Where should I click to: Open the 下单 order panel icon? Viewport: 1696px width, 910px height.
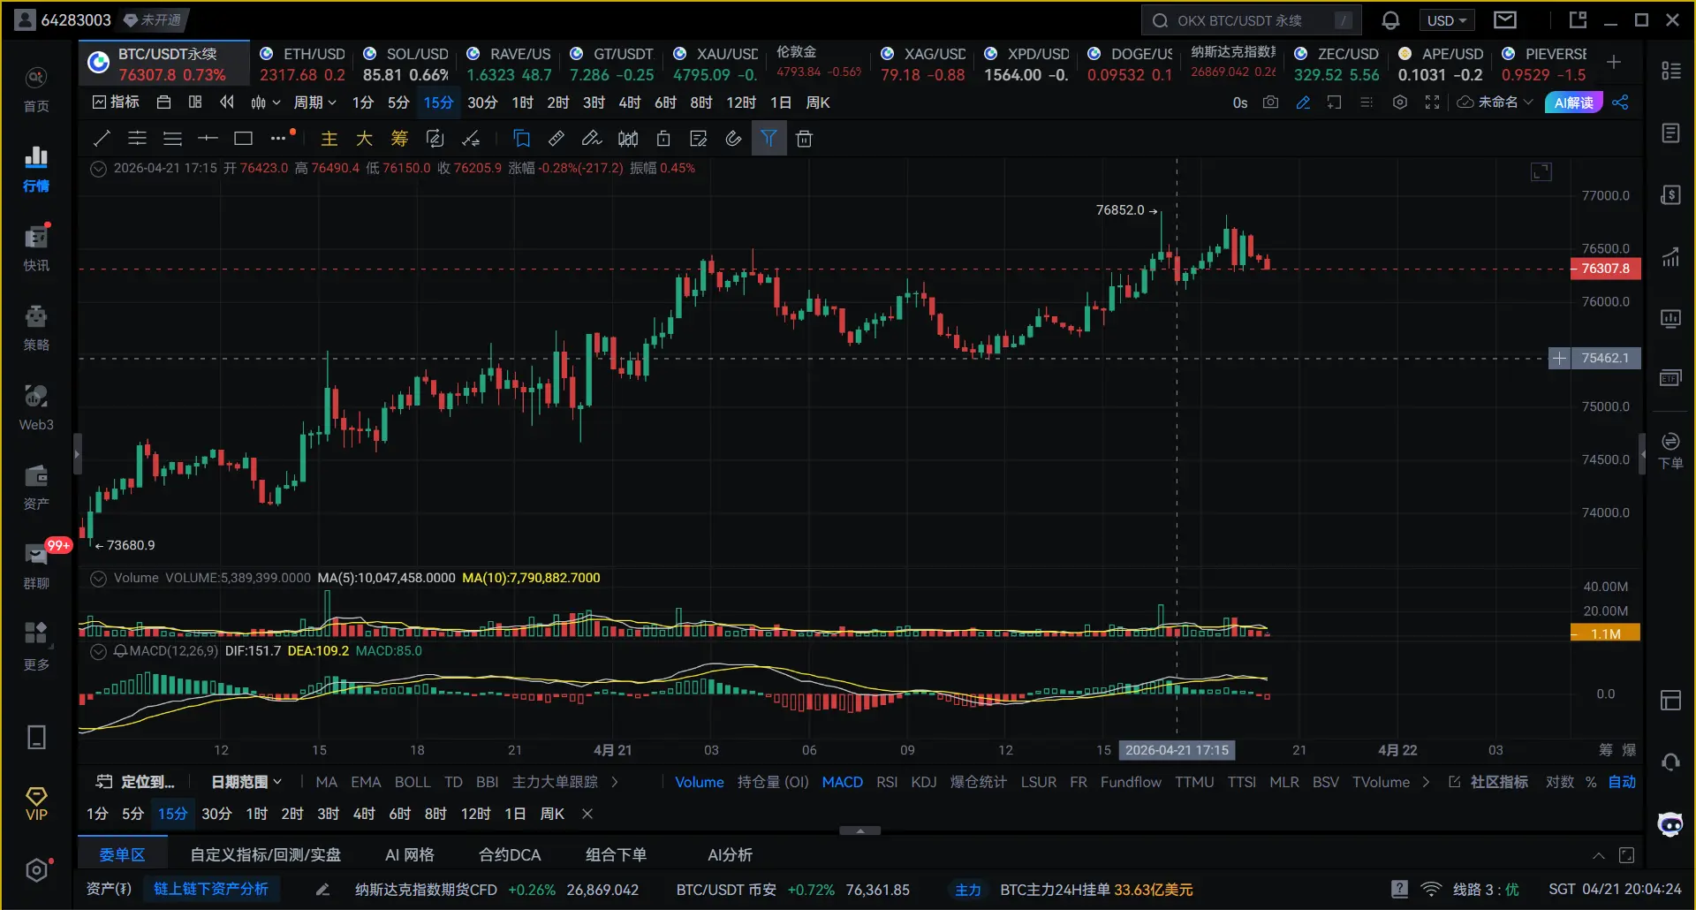1670,451
